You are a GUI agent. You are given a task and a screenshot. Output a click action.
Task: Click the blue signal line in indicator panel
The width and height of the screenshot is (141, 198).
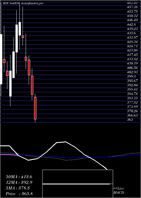(70, 158)
